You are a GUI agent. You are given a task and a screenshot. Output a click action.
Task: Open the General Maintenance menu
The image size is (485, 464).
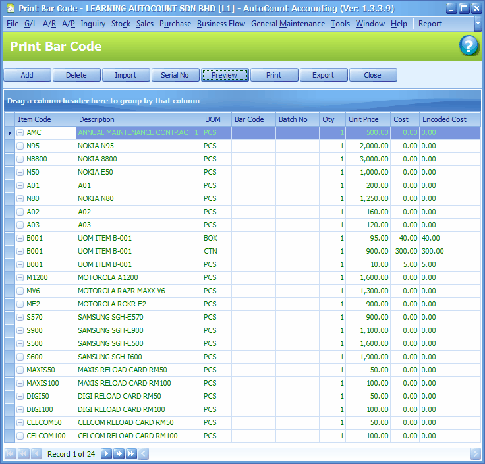pyautogui.click(x=288, y=24)
